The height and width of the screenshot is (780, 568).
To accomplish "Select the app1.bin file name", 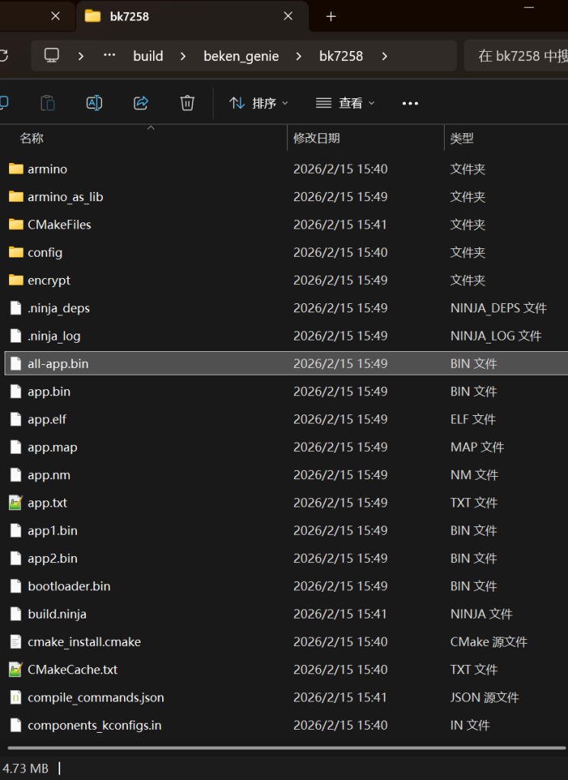I will tap(53, 531).
